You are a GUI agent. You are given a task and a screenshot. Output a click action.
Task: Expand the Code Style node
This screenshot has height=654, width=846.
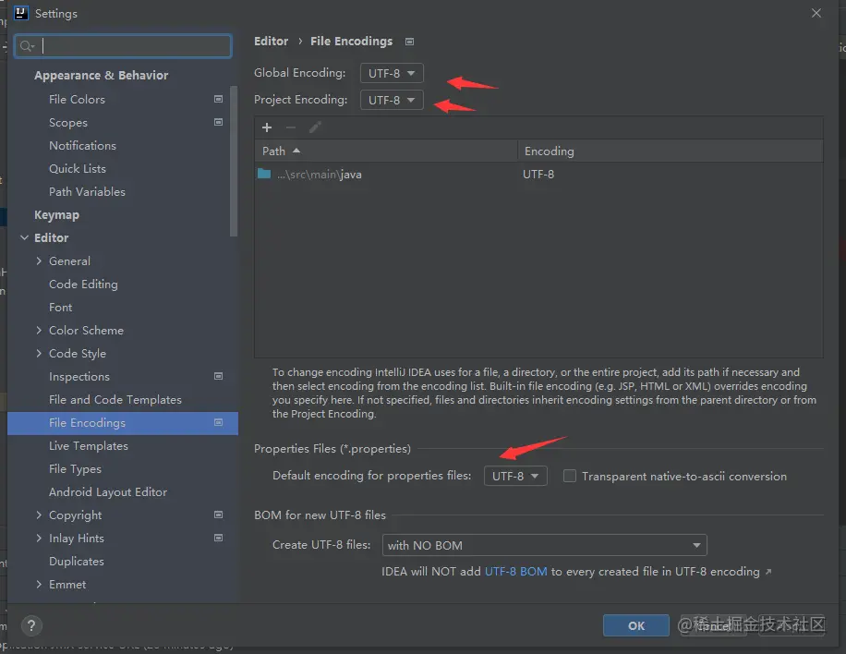click(x=39, y=353)
